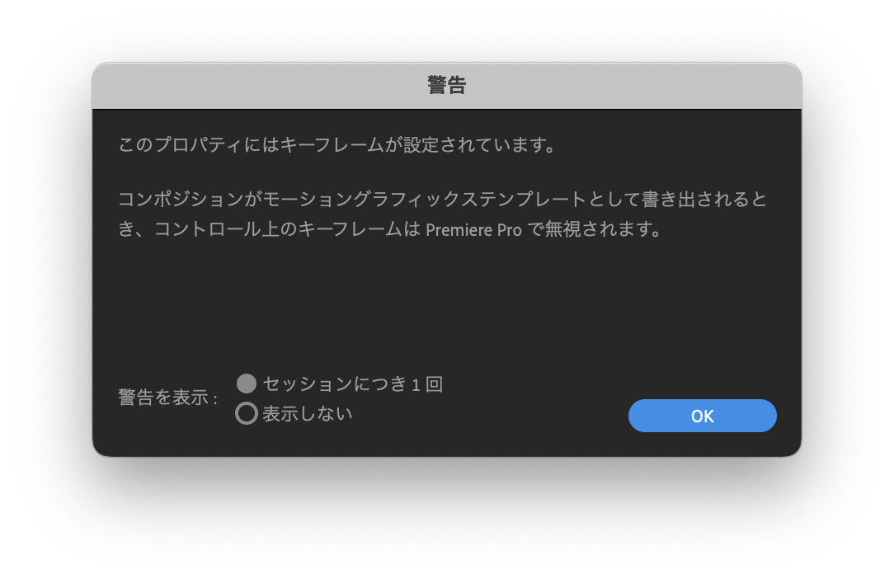Click the 警告を表示 label
The image size is (894, 579).
click(167, 398)
